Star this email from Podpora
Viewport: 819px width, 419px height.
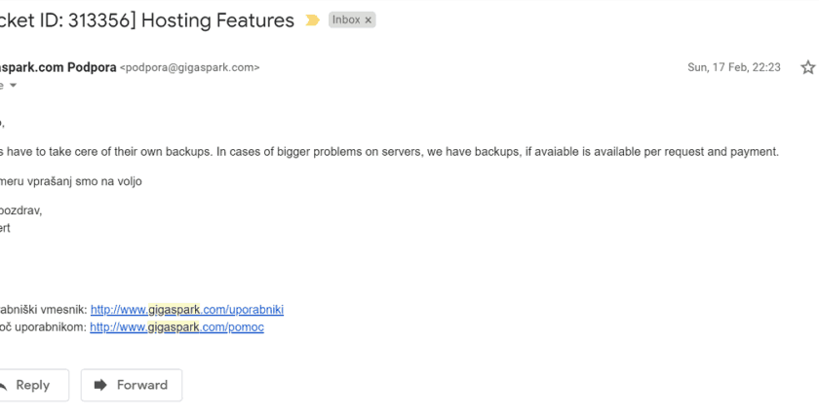[x=807, y=67]
